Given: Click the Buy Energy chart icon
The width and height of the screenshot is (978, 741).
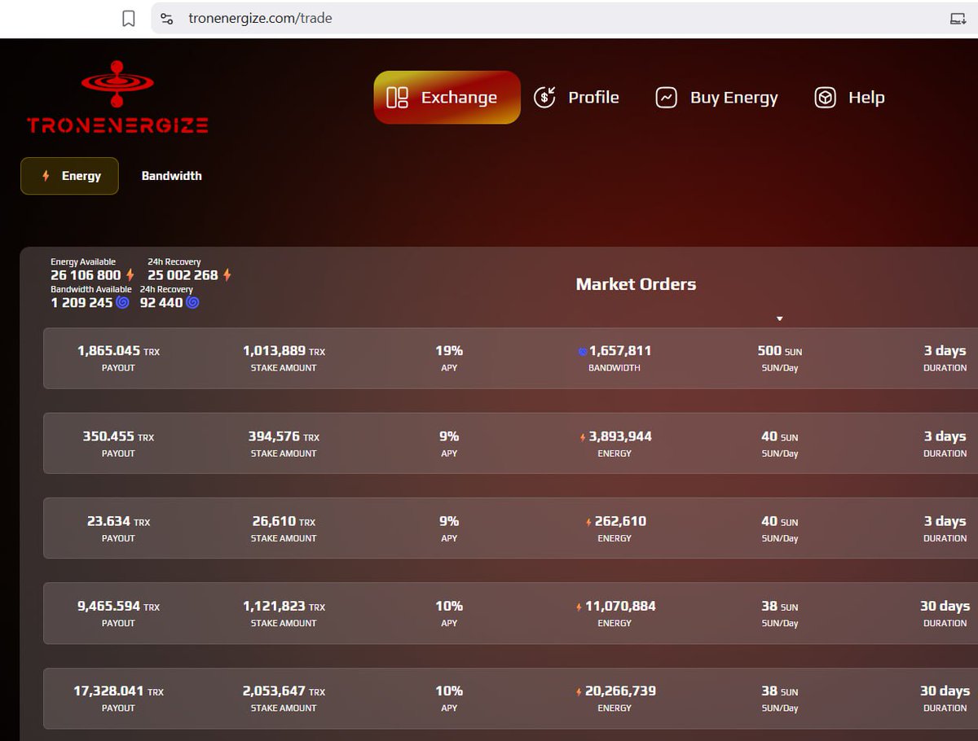Looking at the screenshot, I should [667, 98].
